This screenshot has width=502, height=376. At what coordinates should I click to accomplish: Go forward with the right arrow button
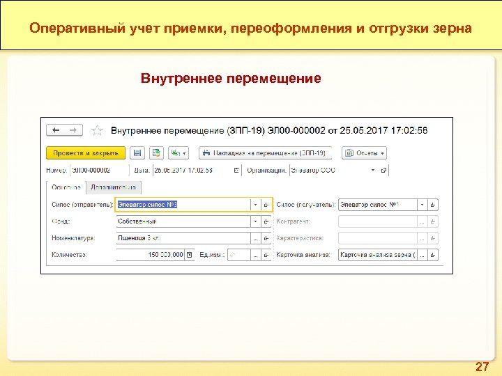click(73, 130)
